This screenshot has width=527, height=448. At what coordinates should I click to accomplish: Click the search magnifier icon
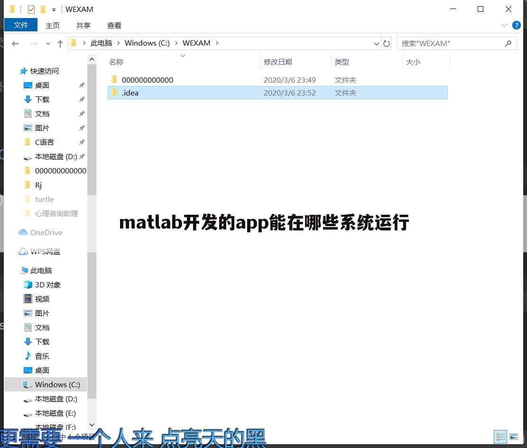click(508, 43)
